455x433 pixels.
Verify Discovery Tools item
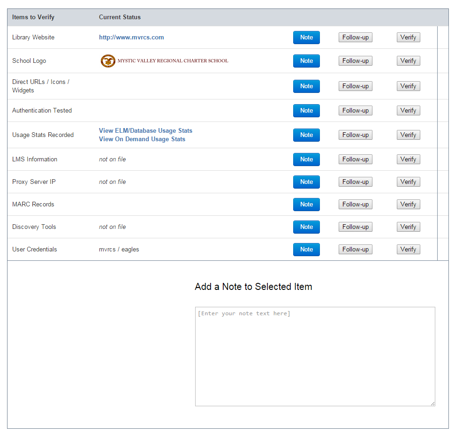(x=408, y=227)
